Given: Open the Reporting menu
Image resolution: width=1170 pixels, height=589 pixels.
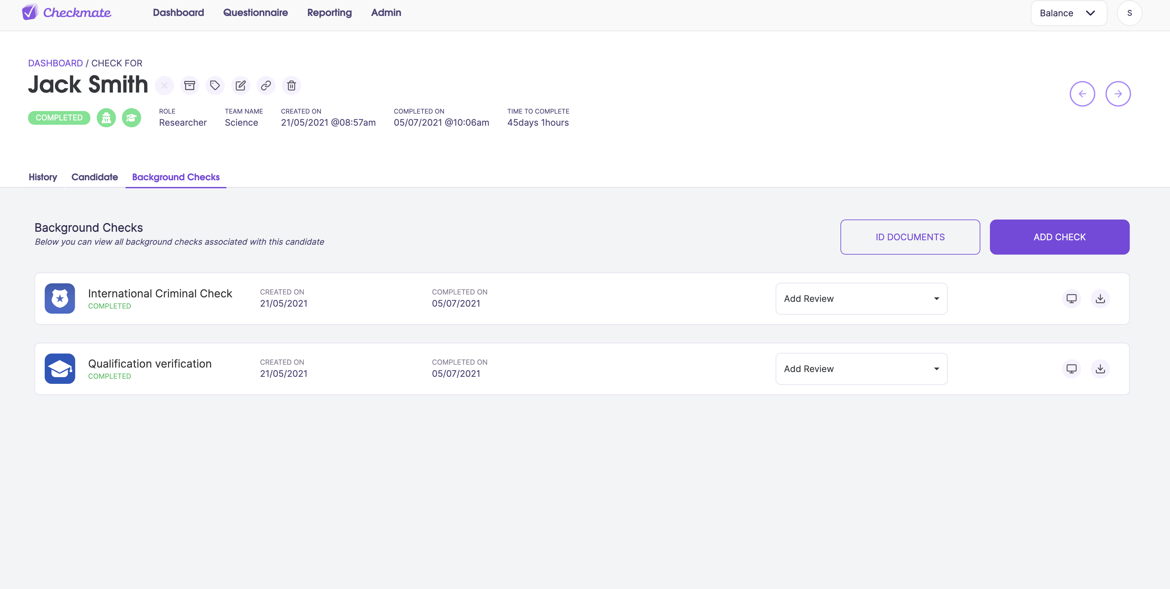Looking at the screenshot, I should (329, 13).
